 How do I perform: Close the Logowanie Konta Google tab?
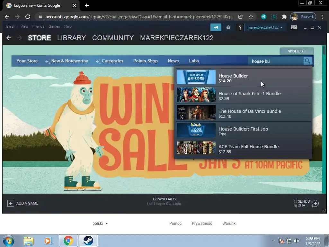point(75,5)
